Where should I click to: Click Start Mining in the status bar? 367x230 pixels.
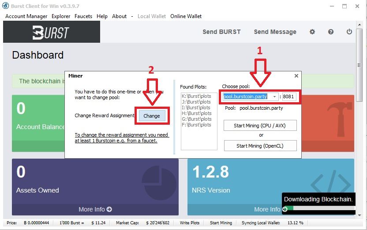pyautogui.click(x=221, y=223)
